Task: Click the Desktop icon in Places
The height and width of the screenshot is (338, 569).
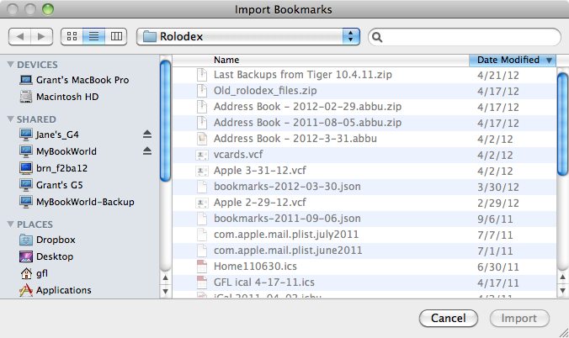Action: 26,256
